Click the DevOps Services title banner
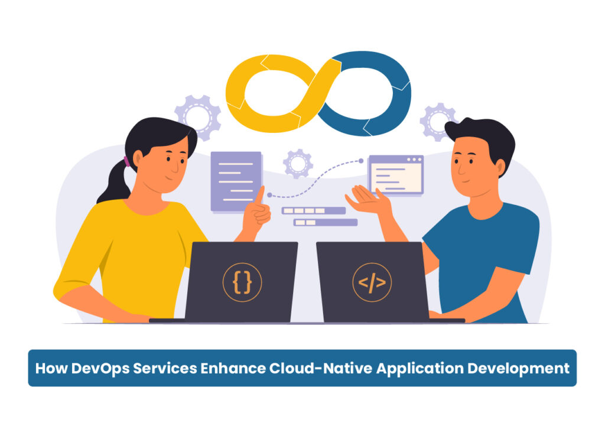Screen dimensions: 605x423 click(x=302, y=368)
